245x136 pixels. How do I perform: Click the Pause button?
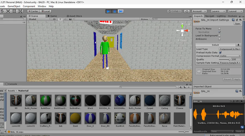tap(115, 11)
